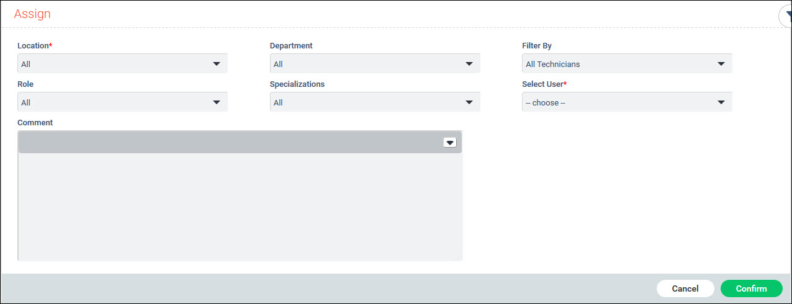Click inside the Comment text area
Screen dimensions: 792x304
tap(240, 206)
